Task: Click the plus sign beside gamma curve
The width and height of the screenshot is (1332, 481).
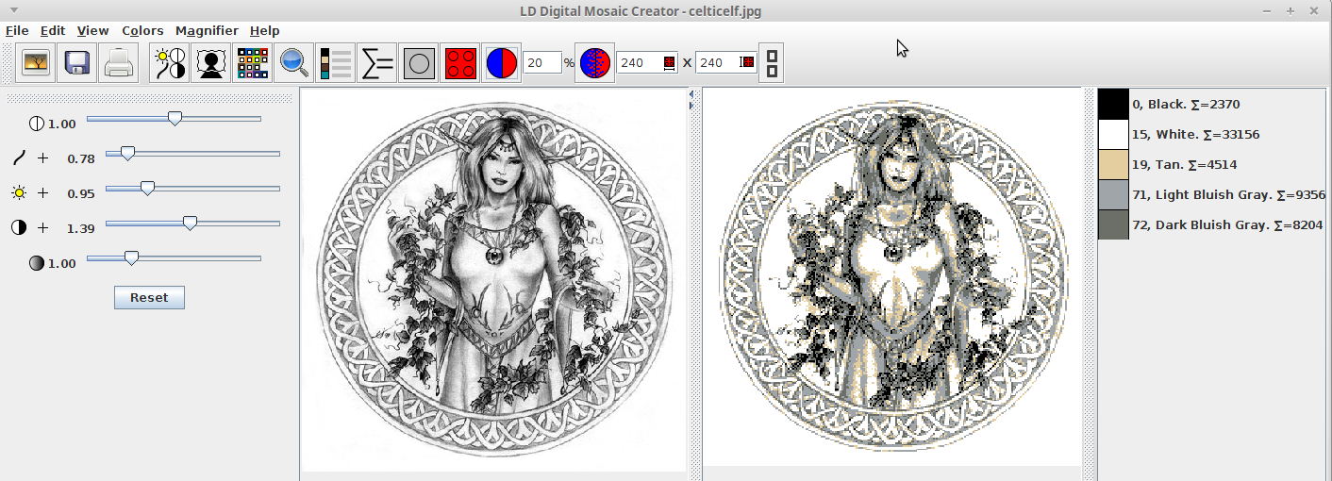Action: click(x=42, y=158)
